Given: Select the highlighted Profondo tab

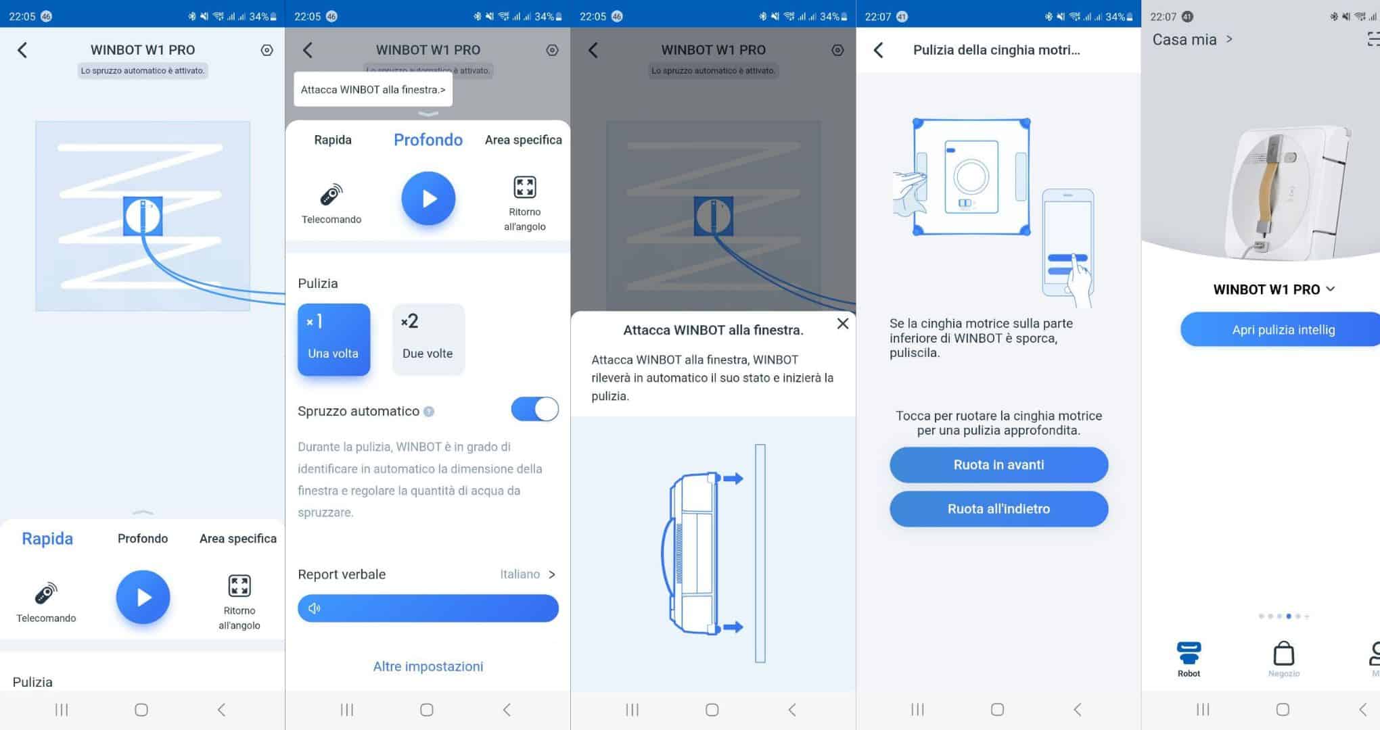Looking at the screenshot, I should coord(428,140).
